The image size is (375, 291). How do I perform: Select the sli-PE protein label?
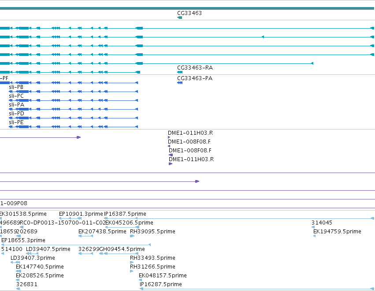click(x=16, y=122)
